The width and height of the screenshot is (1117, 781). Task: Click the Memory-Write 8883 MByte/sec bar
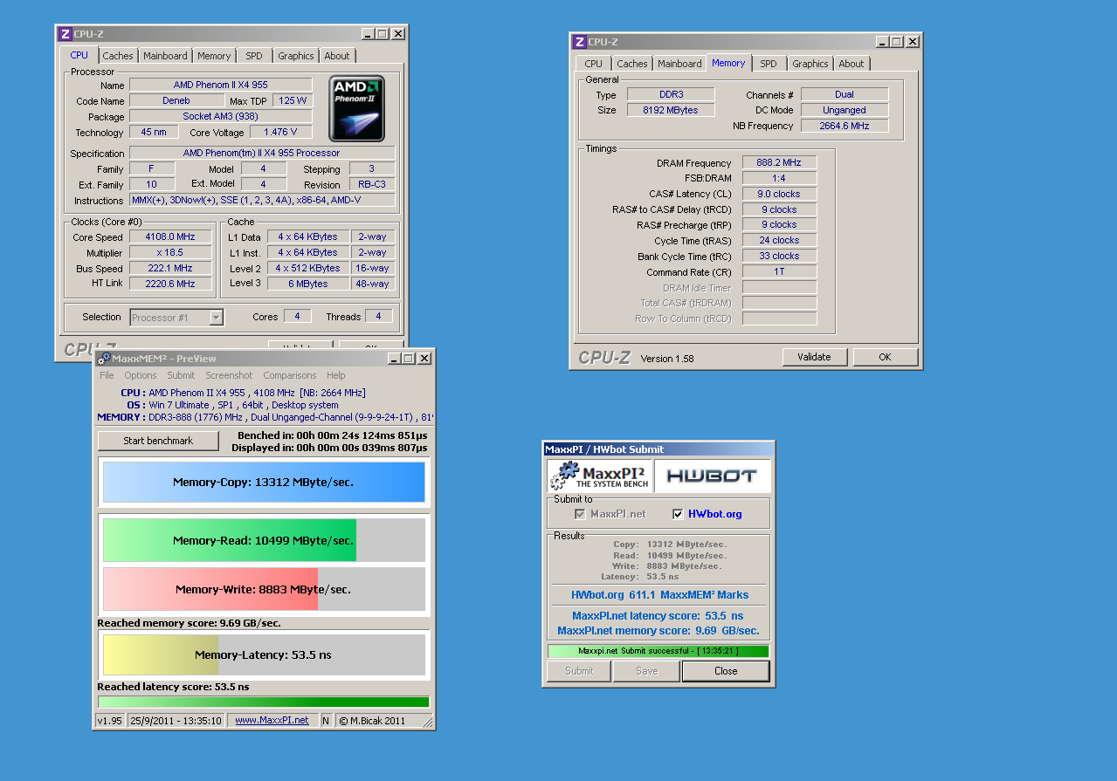[264, 589]
